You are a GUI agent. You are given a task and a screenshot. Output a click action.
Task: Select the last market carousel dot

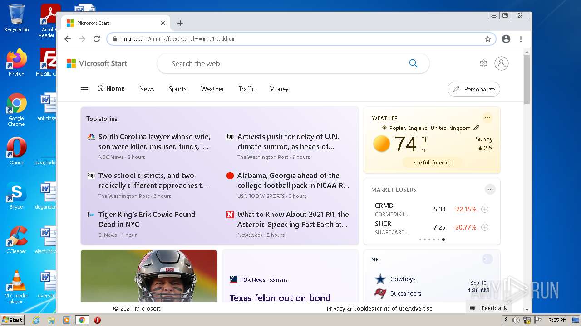click(x=443, y=240)
